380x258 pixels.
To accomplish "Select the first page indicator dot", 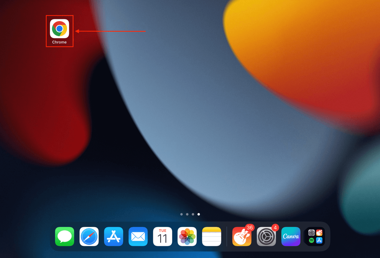I will pyautogui.click(x=181, y=214).
